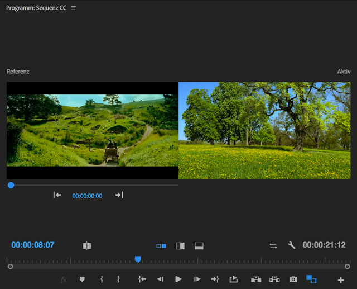Toggle shot or frame comparison mode icon

(x=86, y=245)
